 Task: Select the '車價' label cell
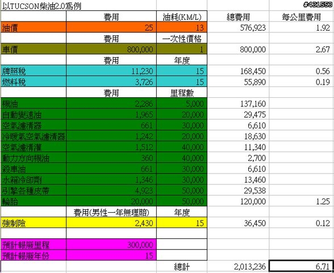(34, 49)
